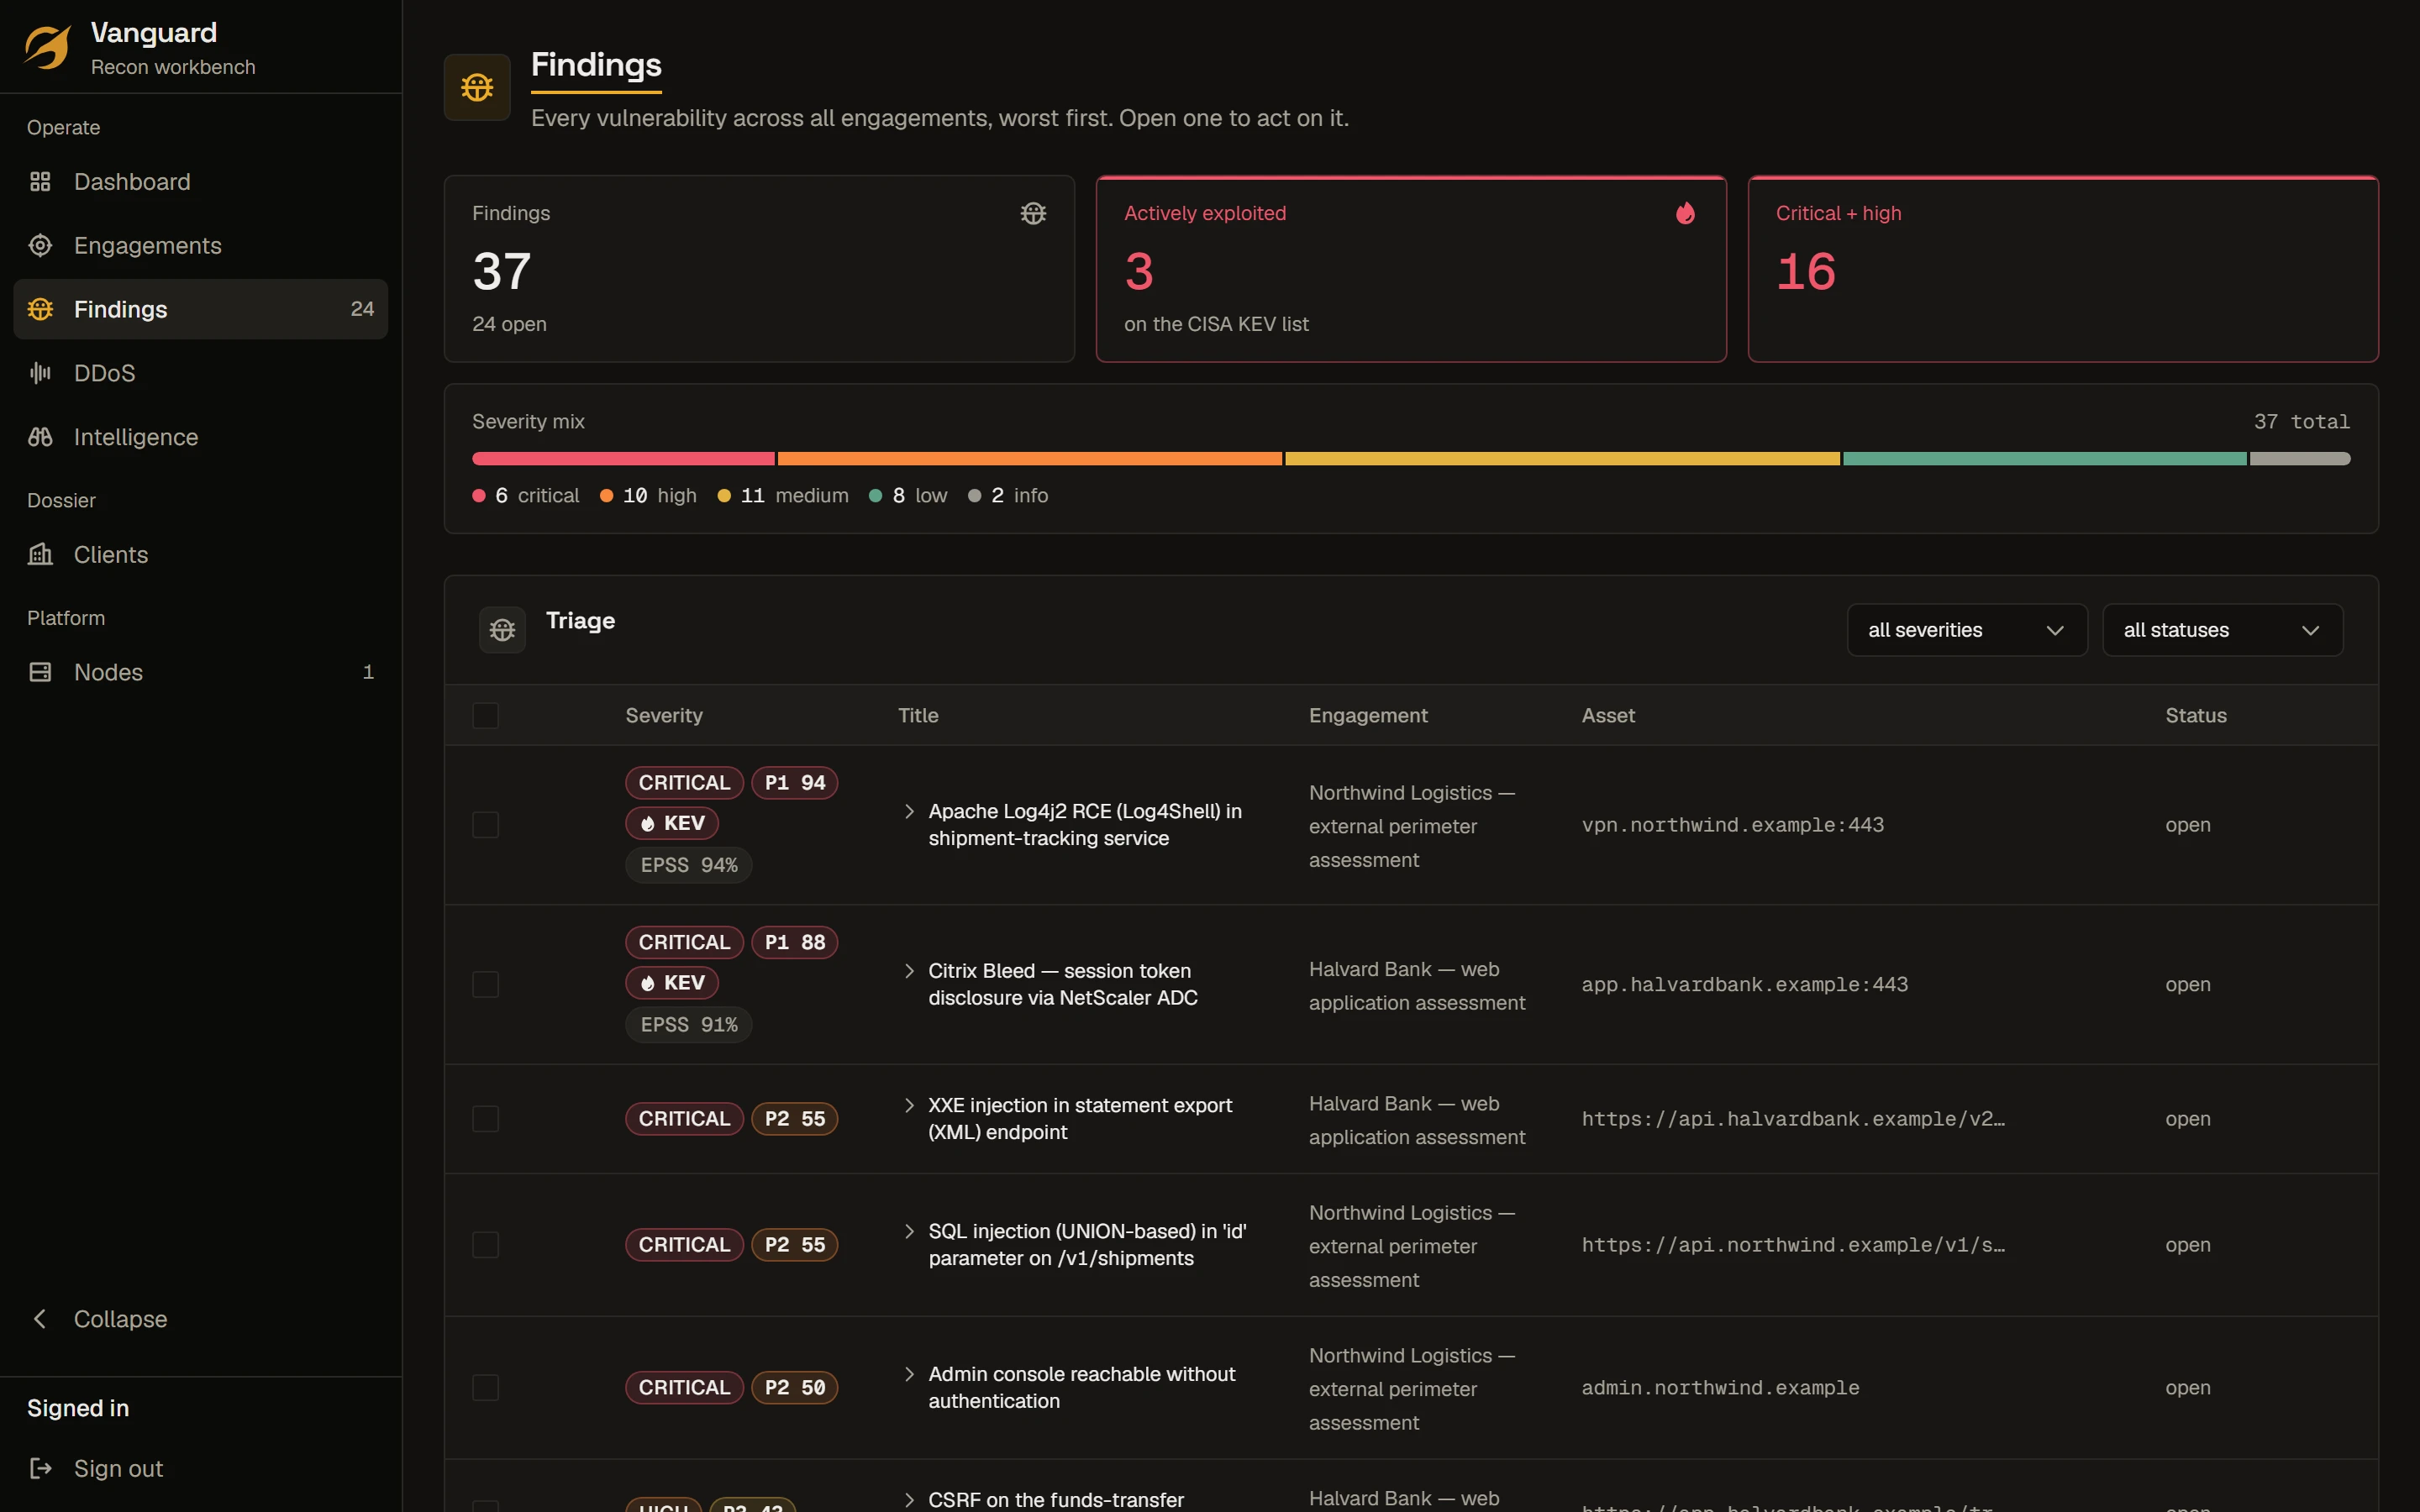Click the red critical segment of the severity bar
2420x1512 pixels.
tap(623, 459)
